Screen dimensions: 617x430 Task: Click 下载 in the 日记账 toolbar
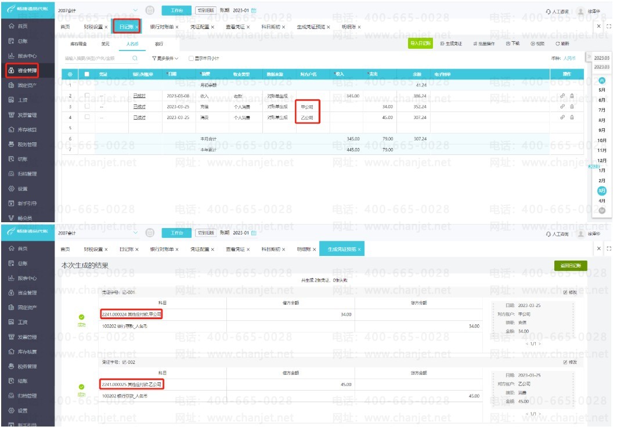tap(513, 44)
